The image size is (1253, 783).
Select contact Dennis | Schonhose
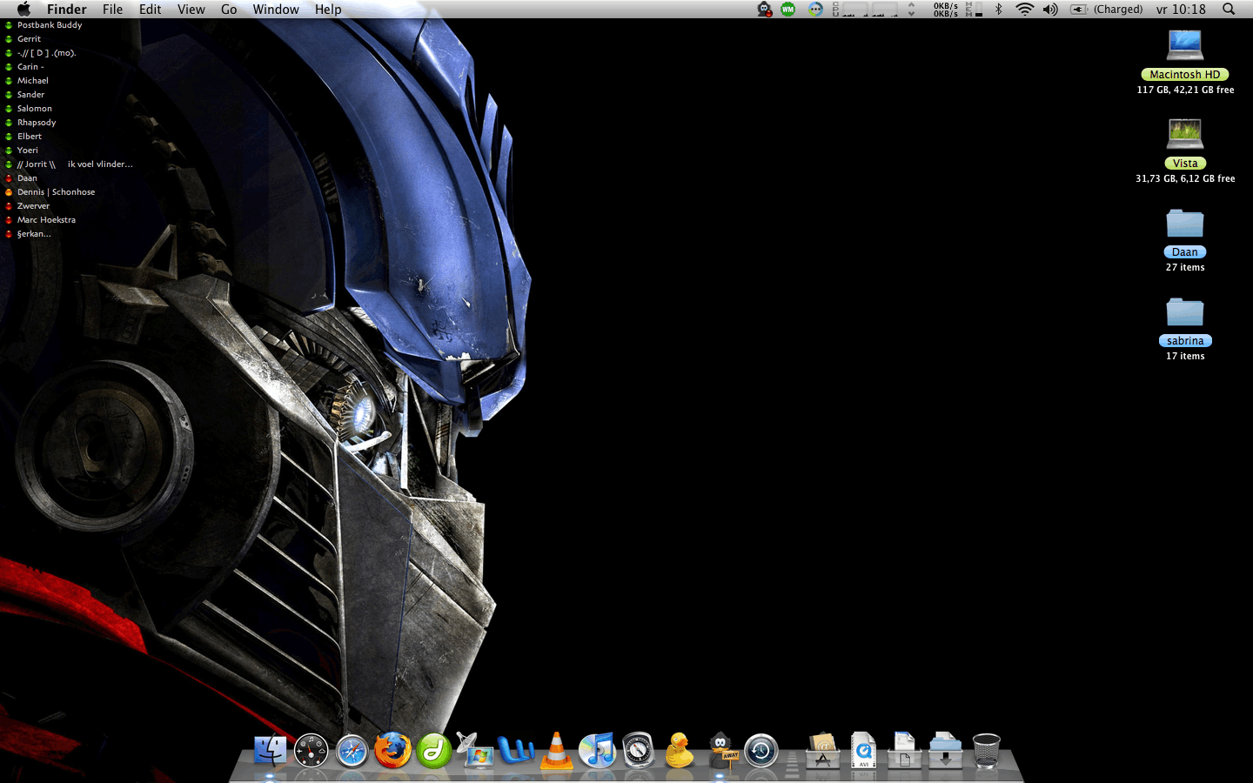tap(56, 192)
